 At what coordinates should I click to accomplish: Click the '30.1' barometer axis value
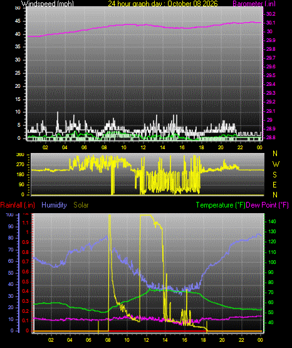pyautogui.click(x=271, y=23)
